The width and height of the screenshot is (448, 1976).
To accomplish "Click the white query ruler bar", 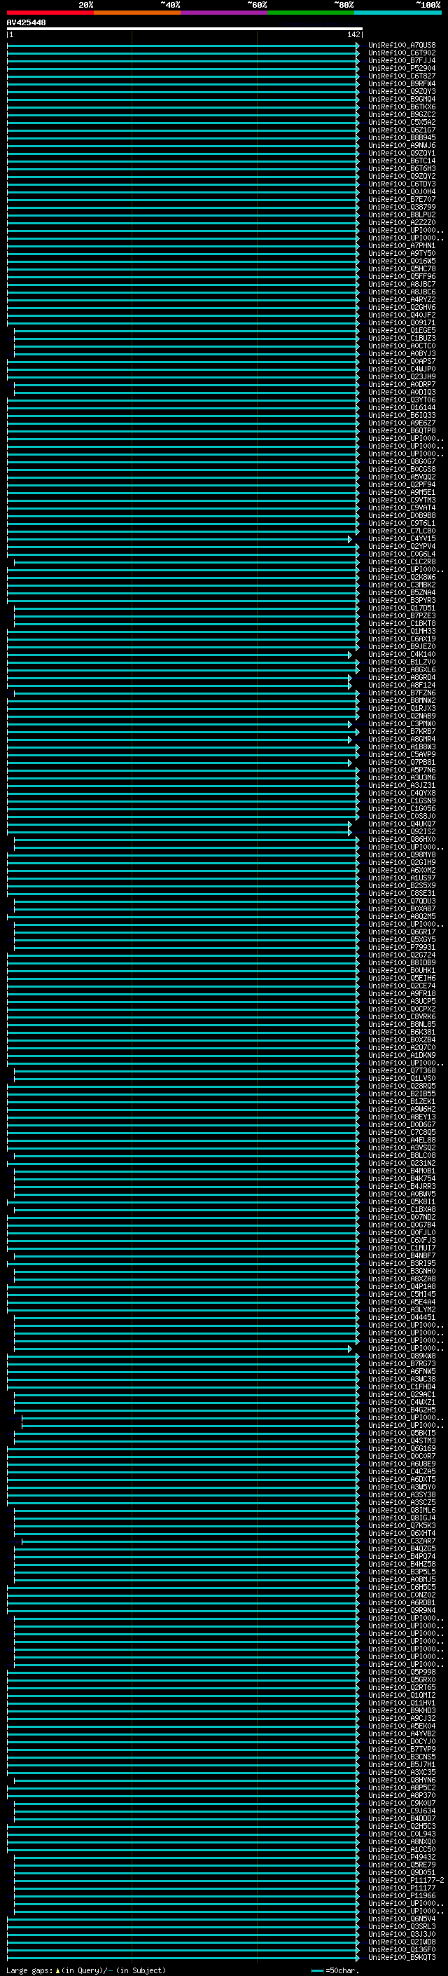I will coord(185,28).
